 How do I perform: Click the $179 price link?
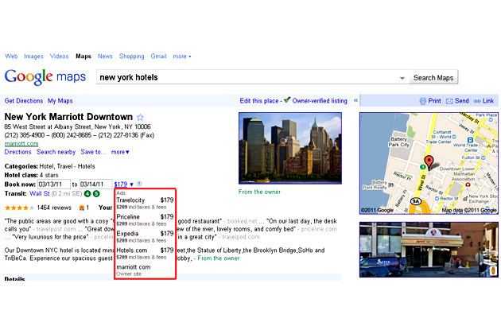click(121, 184)
